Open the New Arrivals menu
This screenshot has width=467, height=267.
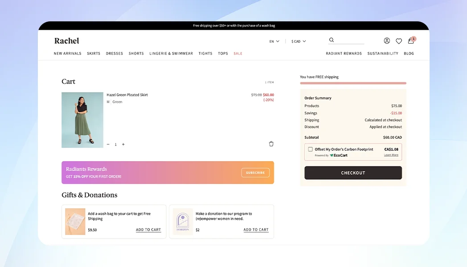(x=68, y=53)
